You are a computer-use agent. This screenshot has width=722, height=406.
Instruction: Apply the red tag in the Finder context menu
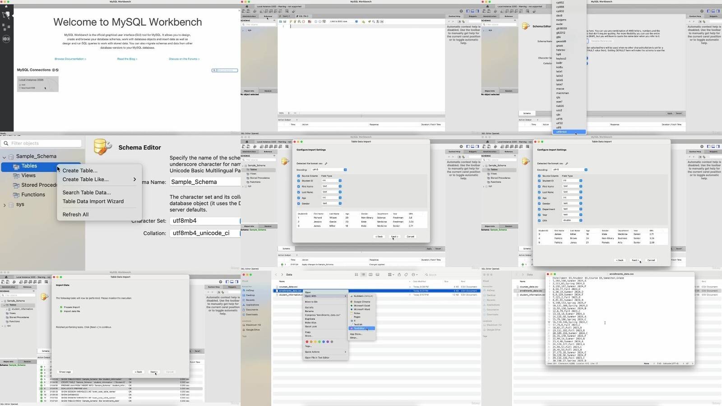click(307, 342)
